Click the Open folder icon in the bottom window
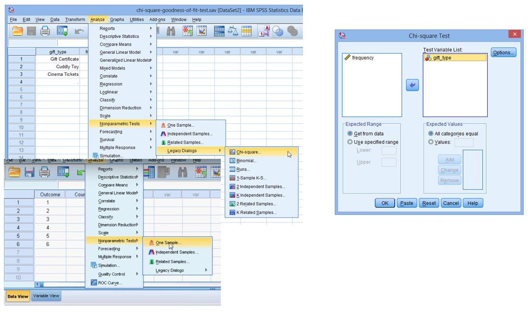Viewport: 528px width, 312px height. tap(14, 172)
